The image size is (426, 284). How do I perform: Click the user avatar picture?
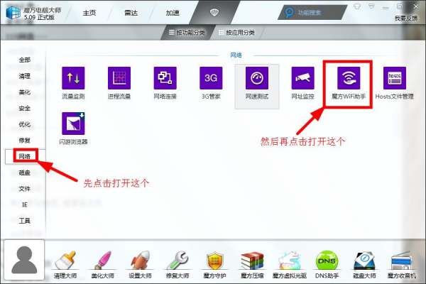(24, 260)
